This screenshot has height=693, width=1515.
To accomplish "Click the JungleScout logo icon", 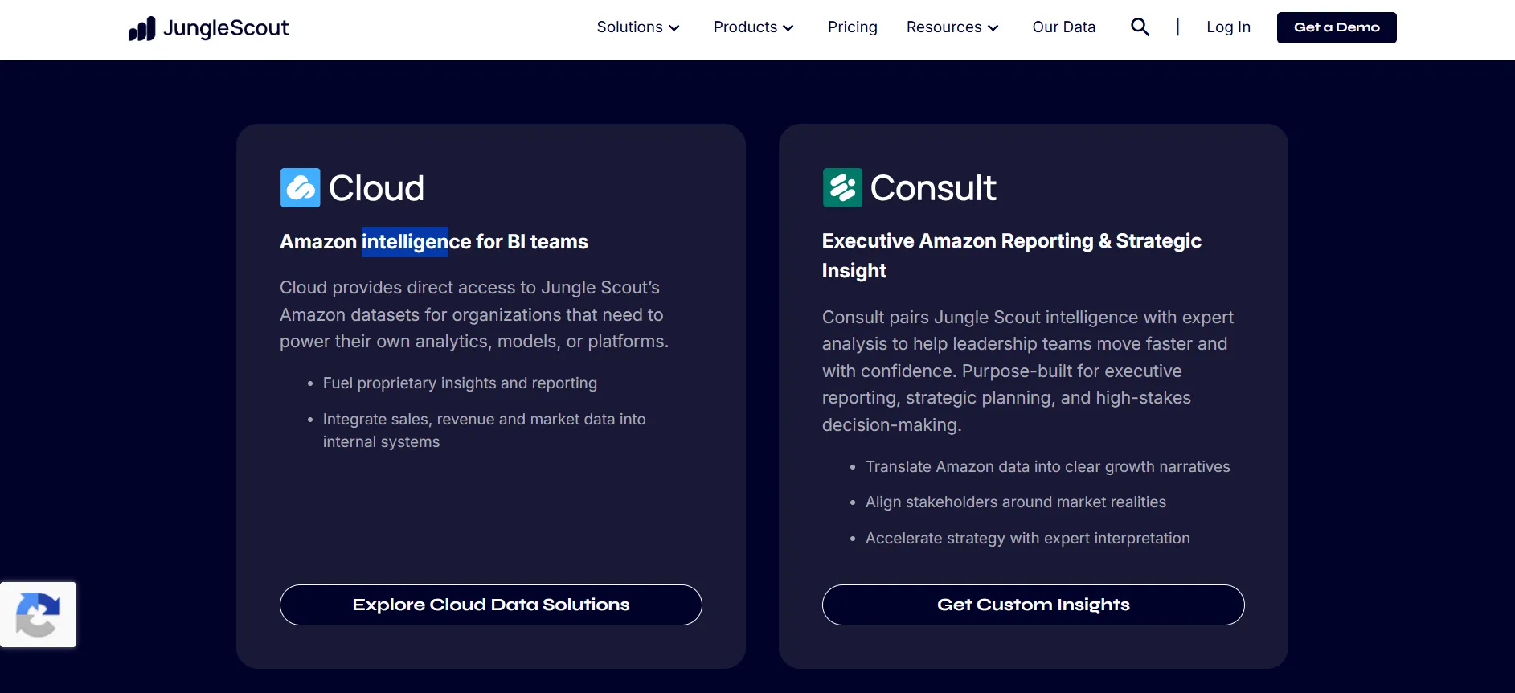I will click(x=141, y=29).
